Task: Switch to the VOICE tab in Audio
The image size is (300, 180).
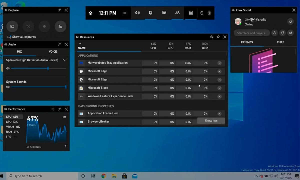Action: [x=53, y=51]
